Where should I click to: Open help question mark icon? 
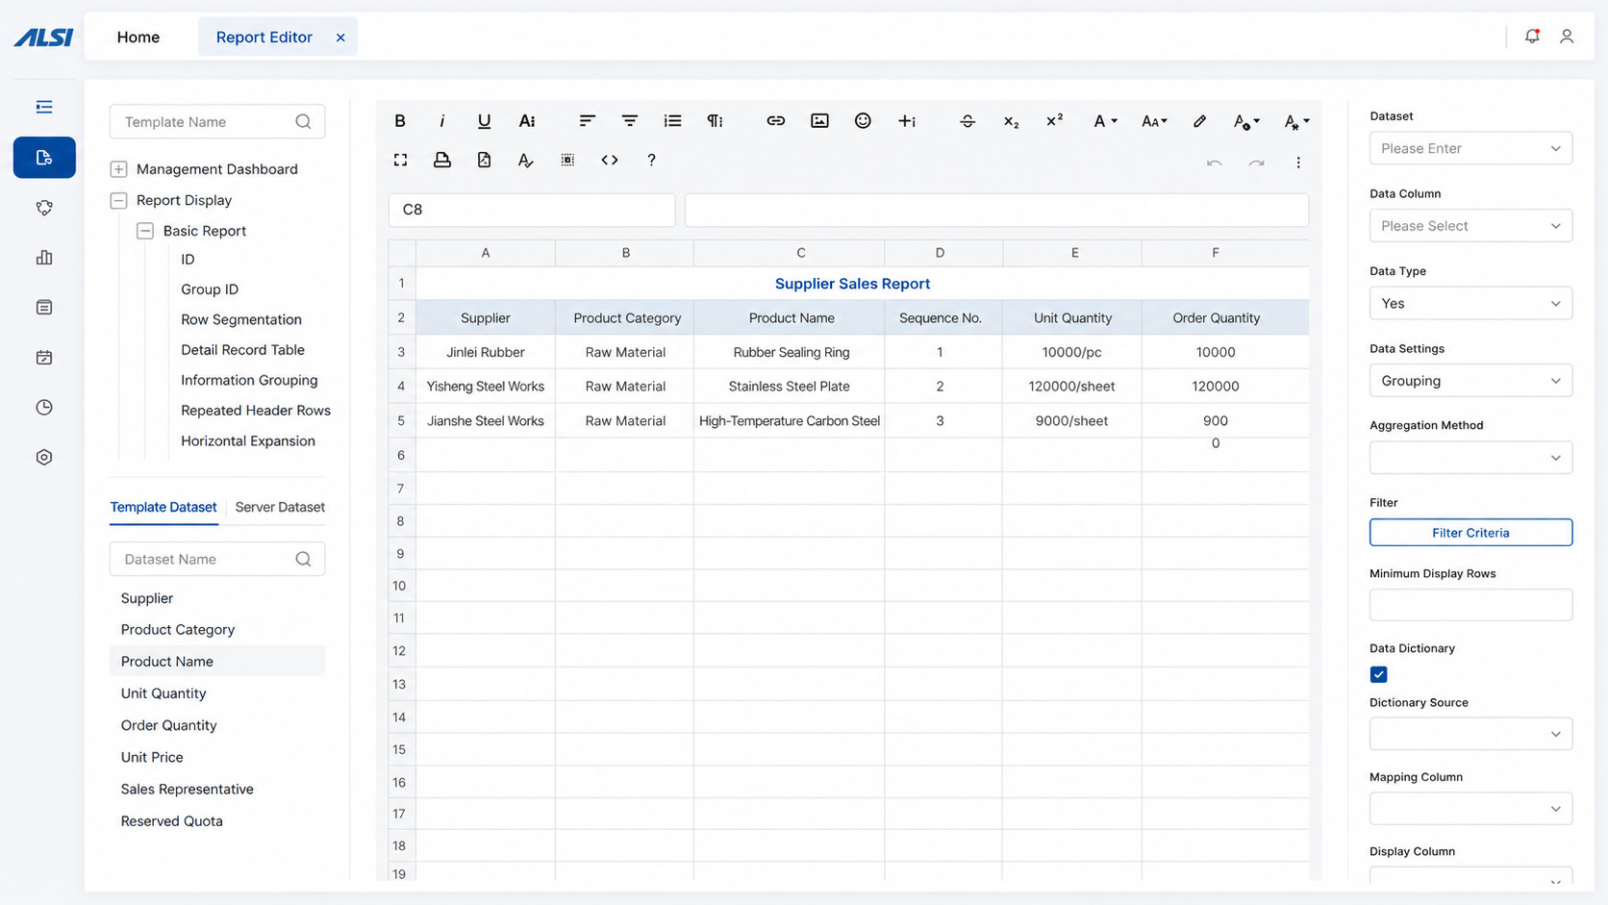(x=651, y=160)
